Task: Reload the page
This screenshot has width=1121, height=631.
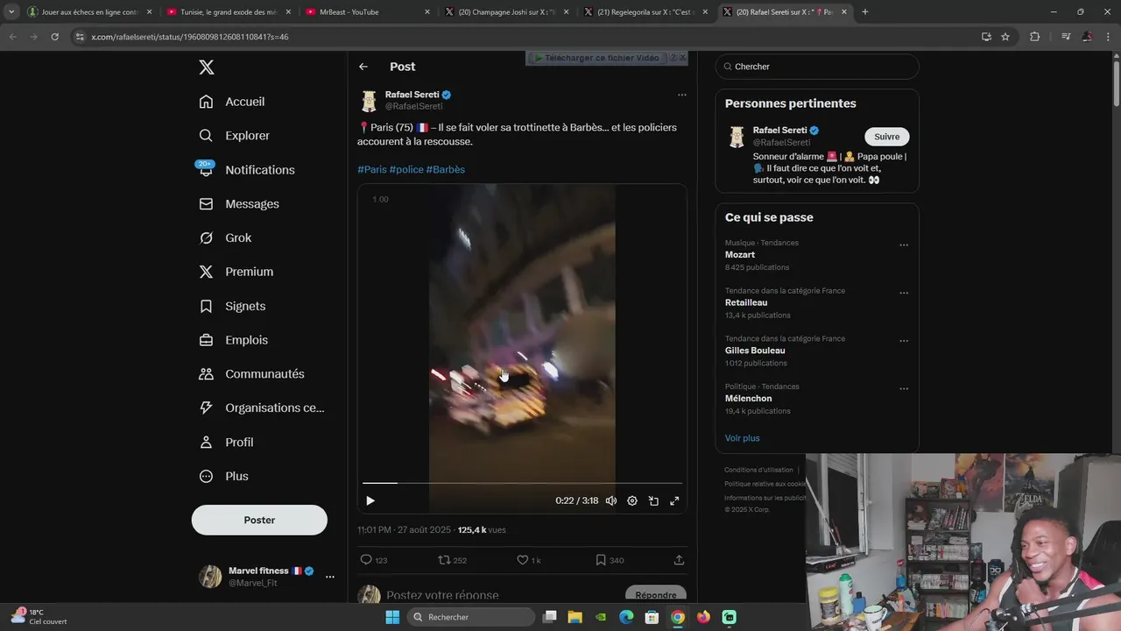Action: [54, 37]
